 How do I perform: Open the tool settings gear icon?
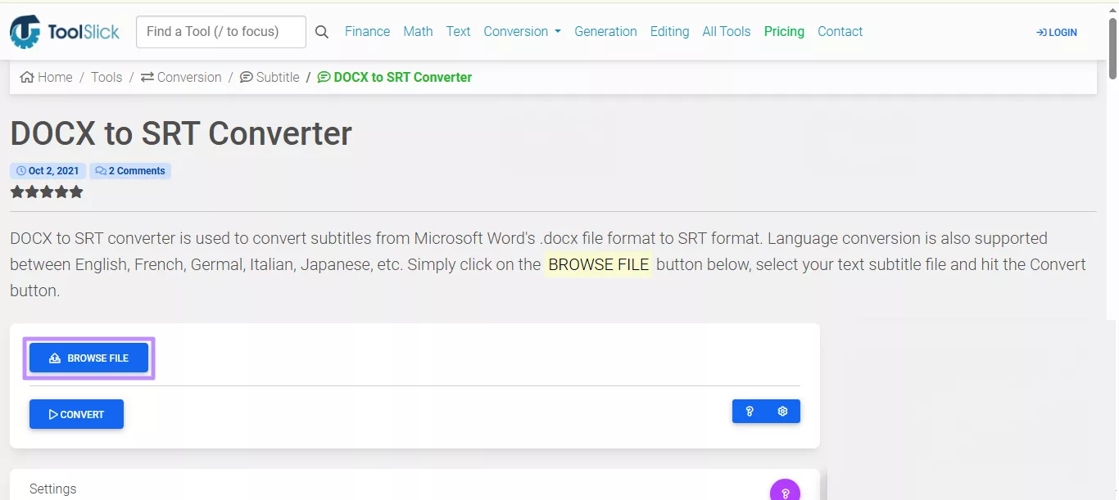coord(781,411)
